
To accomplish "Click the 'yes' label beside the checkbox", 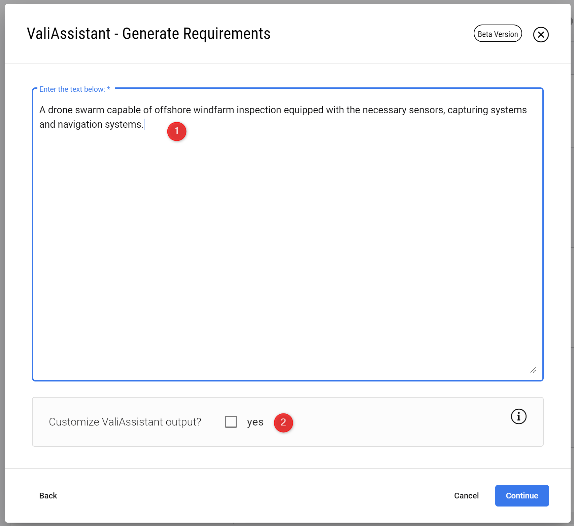I will (x=255, y=422).
